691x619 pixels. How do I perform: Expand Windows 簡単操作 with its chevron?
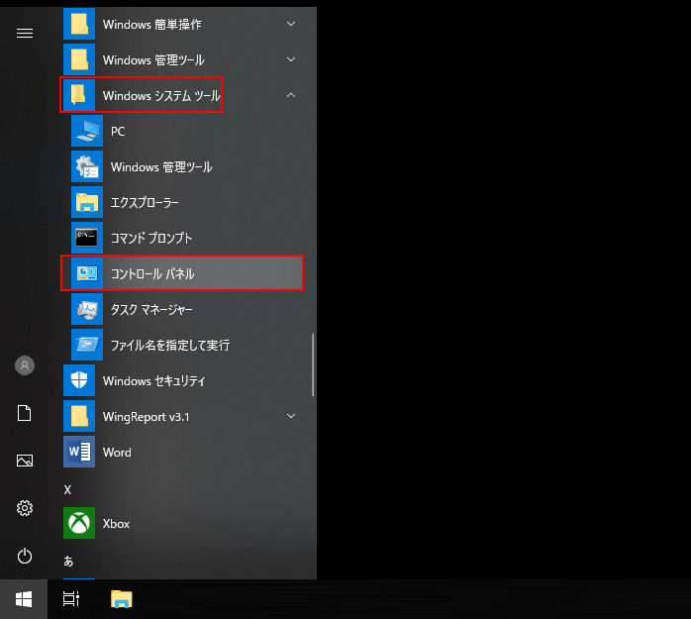(x=291, y=24)
